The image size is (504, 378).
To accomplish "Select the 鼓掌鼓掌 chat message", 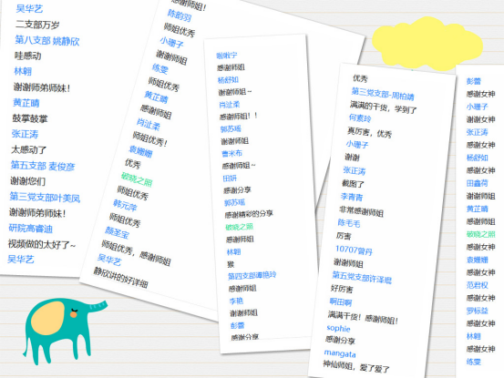I will click(x=29, y=118).
